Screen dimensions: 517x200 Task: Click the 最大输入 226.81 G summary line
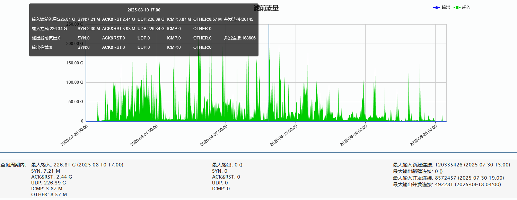(x=77, y=165)
